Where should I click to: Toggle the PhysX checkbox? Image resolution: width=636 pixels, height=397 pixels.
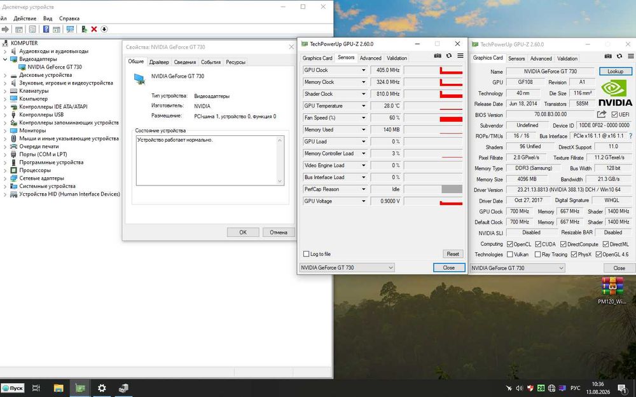point(574,255)
